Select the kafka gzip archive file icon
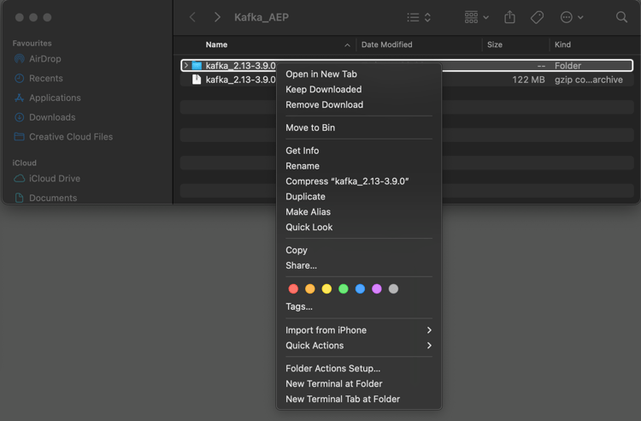641x421 pixels. point(197,80)
